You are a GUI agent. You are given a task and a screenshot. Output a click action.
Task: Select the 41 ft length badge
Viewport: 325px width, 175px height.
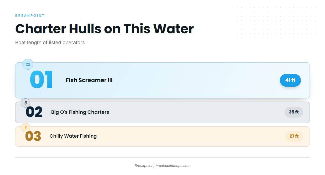click(290, 80)
